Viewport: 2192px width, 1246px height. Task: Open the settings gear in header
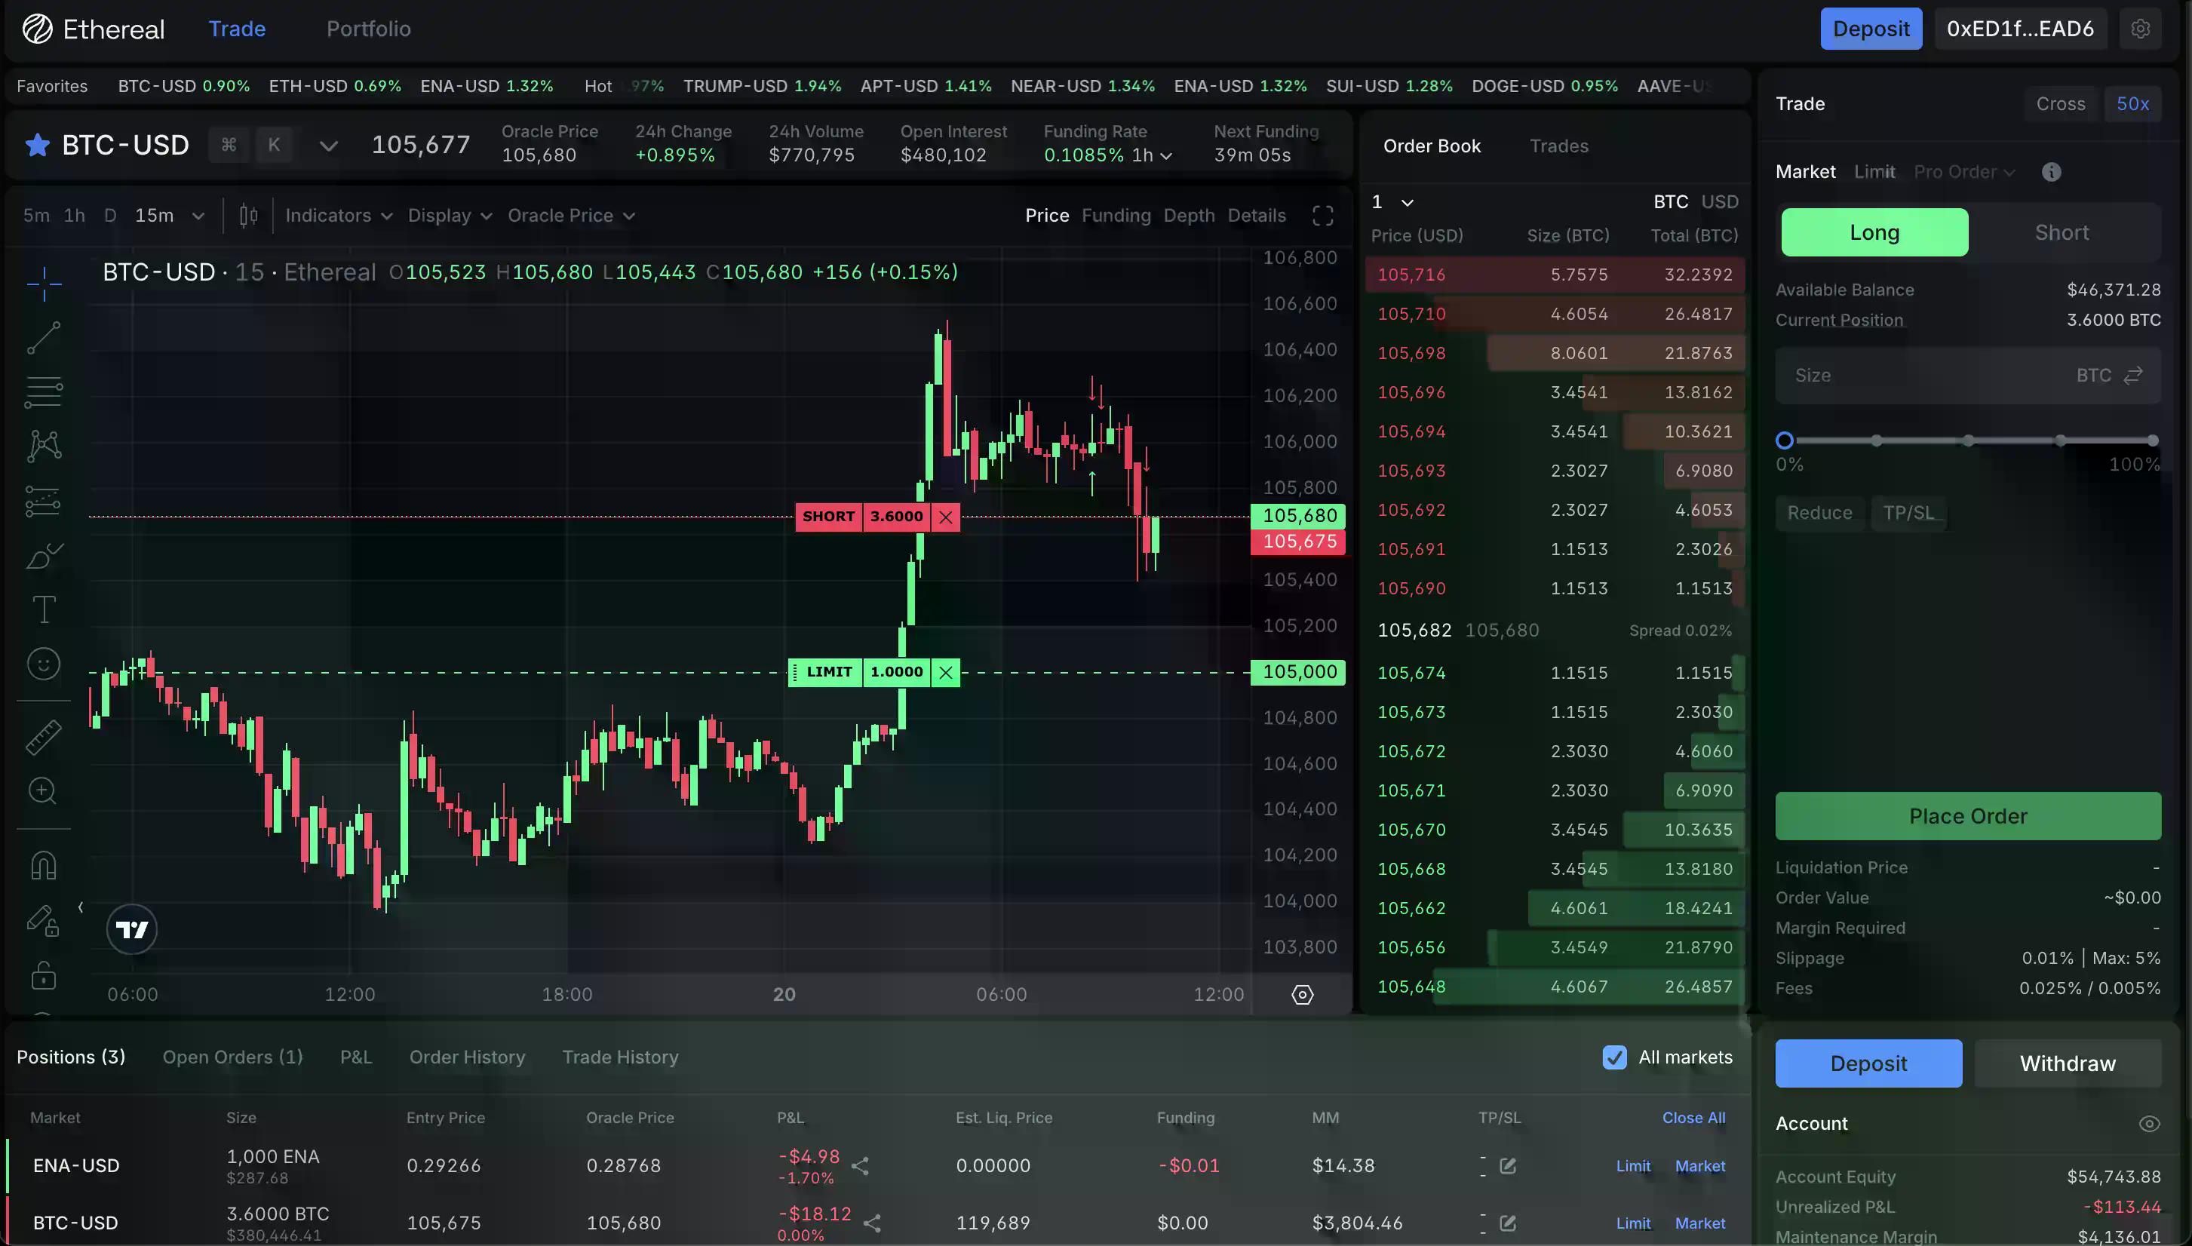2140,29
